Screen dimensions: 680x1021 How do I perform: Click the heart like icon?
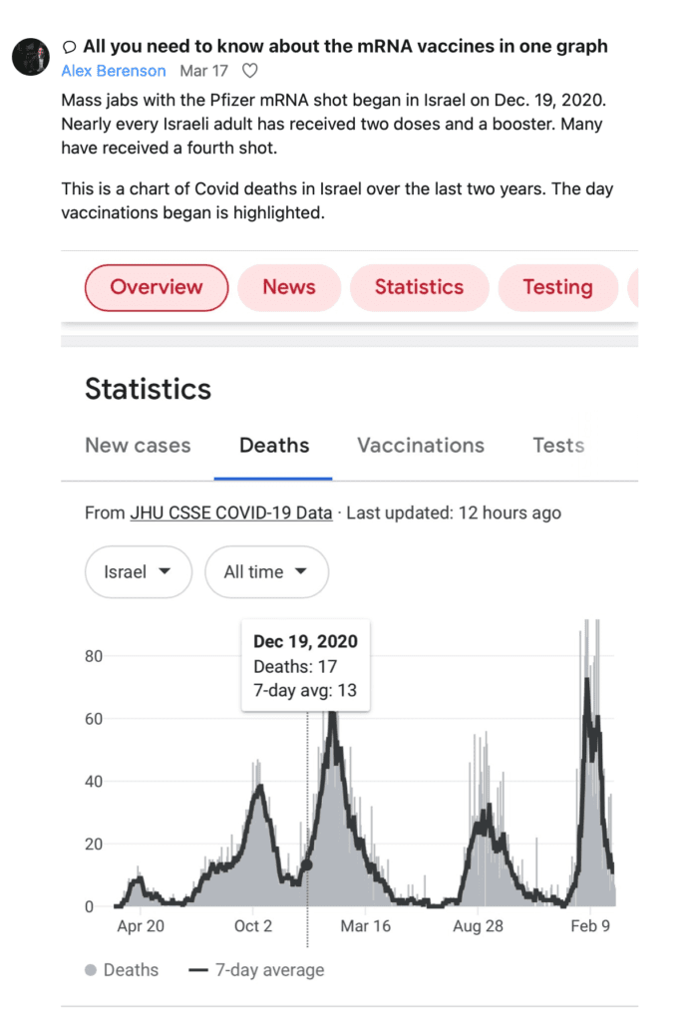pyautogui.click(x=249, y=71)
